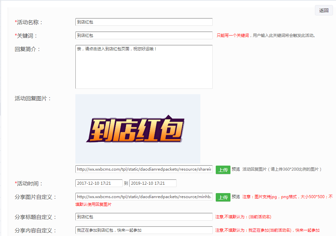Click the 到店红包 reply image preview
Image resolution: width=336 pixels, height=236 pixels.
click(138, 129)
